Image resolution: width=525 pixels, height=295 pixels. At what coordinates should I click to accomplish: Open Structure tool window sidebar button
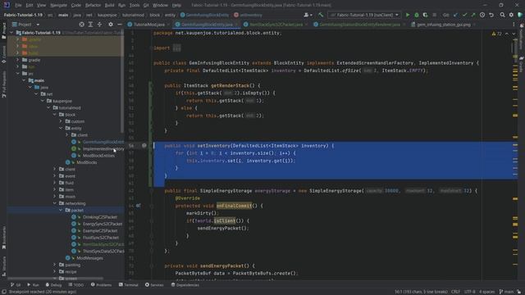tap(3, 266)
